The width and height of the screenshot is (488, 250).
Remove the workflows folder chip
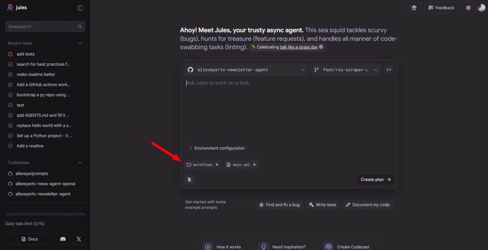click(x=217, y=165)
